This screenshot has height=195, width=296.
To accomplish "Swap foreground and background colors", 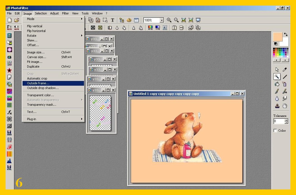I will [286, 34].
